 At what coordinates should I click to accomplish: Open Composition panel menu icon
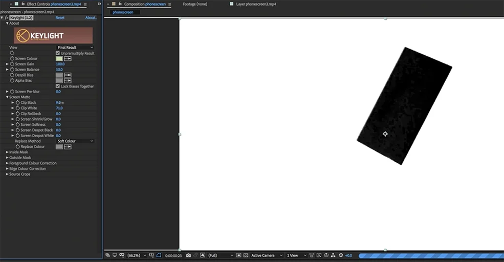click(169, 4)
